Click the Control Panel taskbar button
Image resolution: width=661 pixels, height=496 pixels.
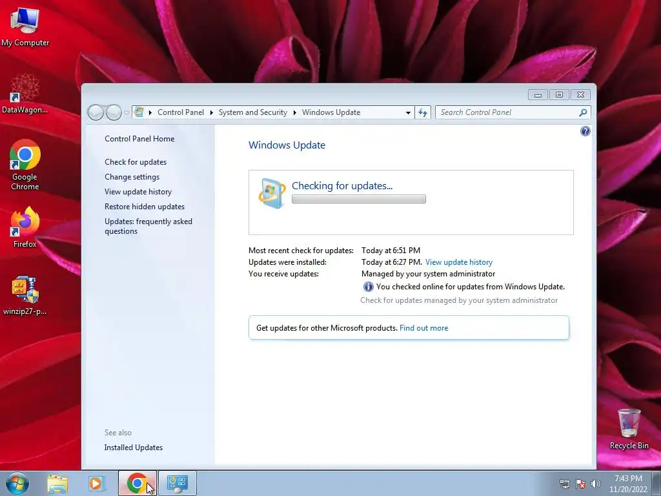tap(178, 483)
